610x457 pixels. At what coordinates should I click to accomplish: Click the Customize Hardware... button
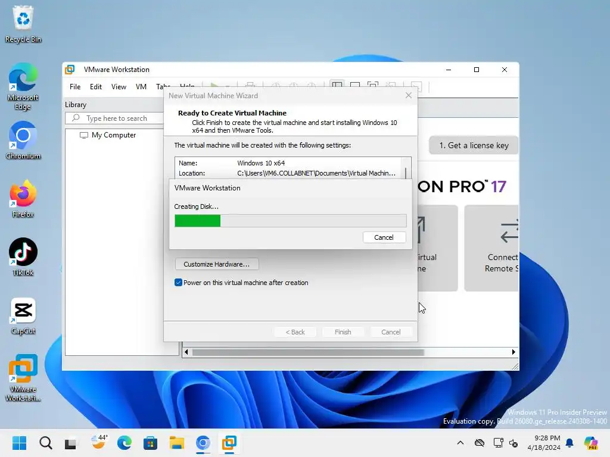[217, 264]
